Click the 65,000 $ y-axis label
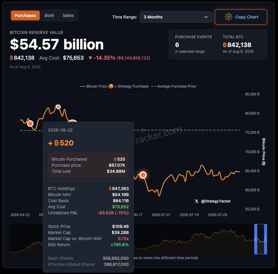Image resolution: width=278 pixels, height=274 pixels. (x=252, y=171)
